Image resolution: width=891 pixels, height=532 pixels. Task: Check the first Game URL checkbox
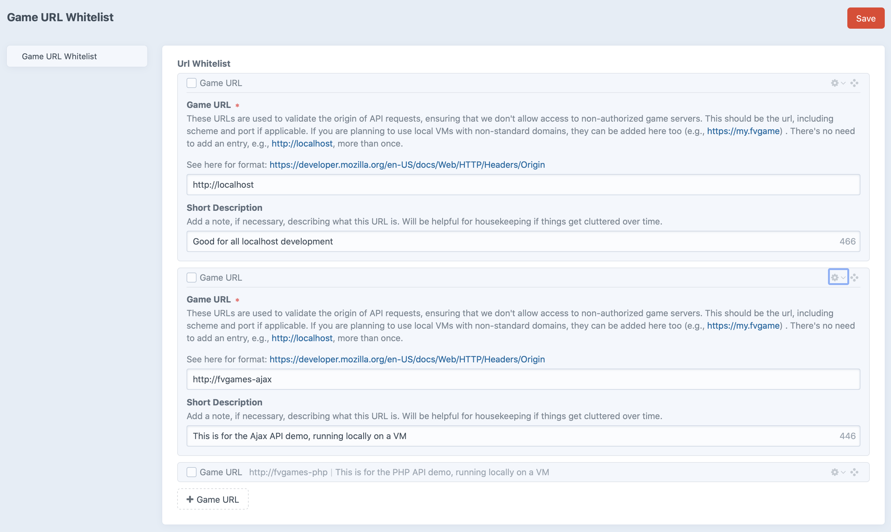[192, 83]
